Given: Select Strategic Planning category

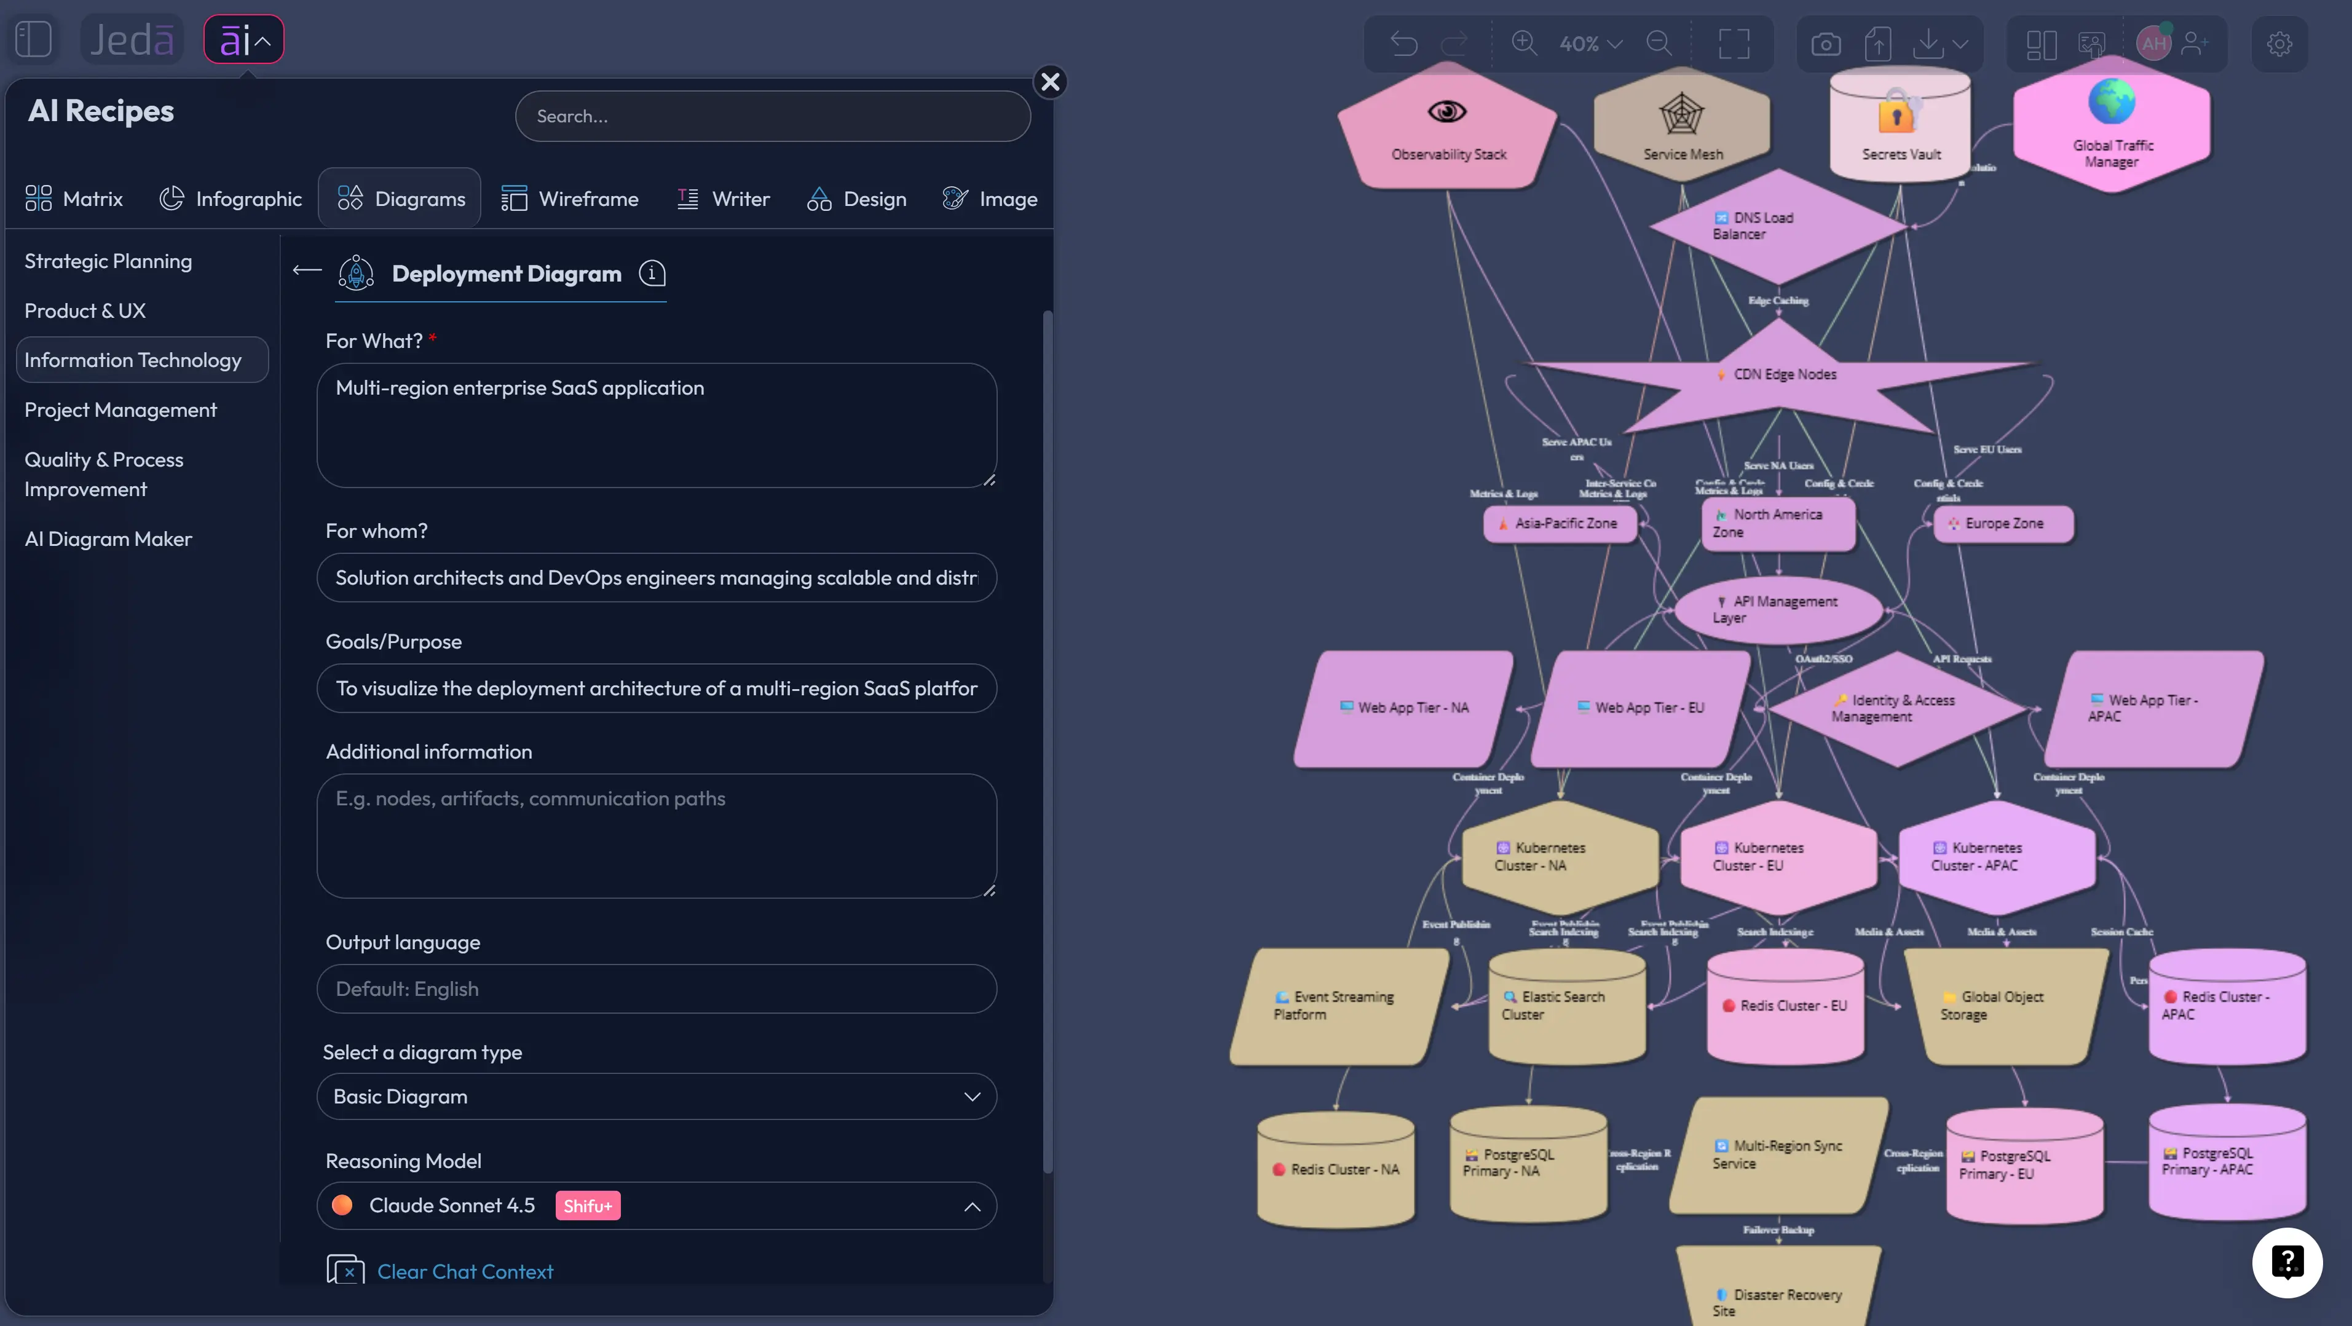Looking at the screenshot, I should pyautogui.click(x=108, y=261).
